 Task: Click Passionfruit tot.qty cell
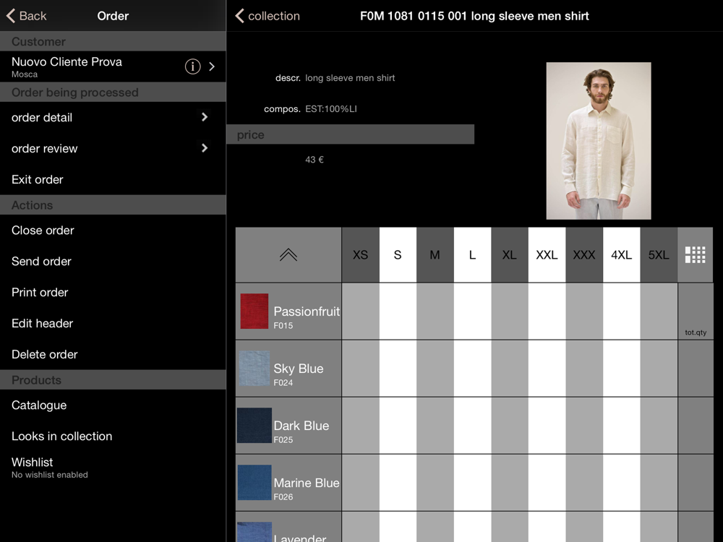pos(696,311)
